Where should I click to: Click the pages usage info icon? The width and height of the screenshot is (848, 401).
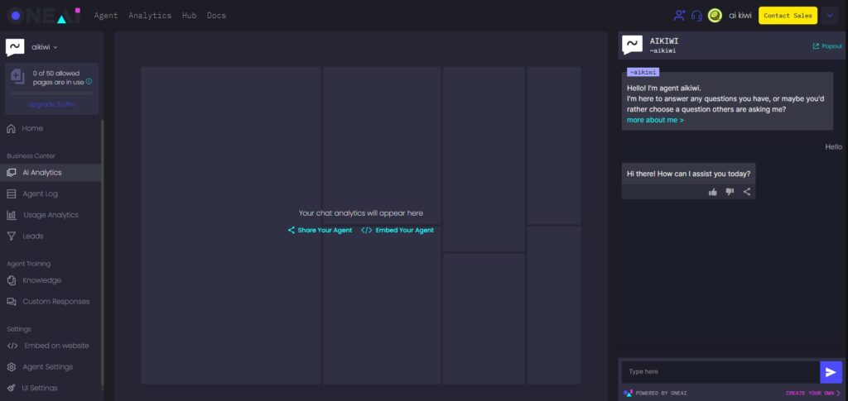tap(89, 82)
